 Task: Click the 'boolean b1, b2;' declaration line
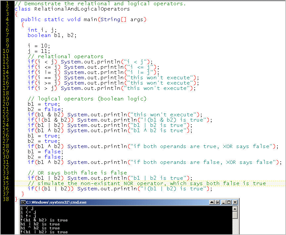(x=52, y=35)
